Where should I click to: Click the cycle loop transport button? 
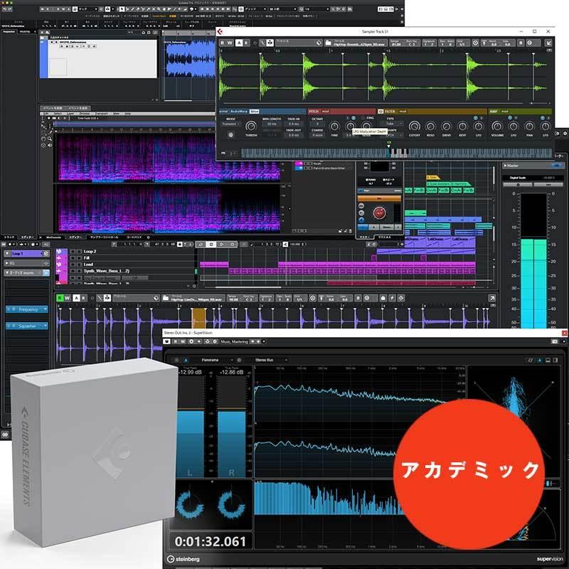(x=201, y=244)
